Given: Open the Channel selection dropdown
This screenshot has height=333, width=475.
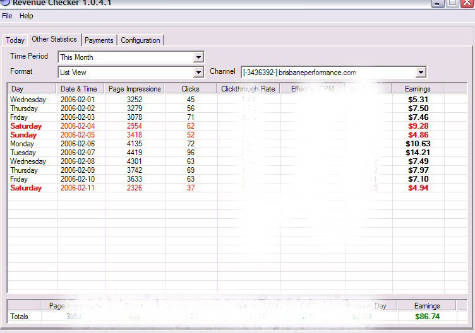Looking at the screenshot, I should pos(421,73).
